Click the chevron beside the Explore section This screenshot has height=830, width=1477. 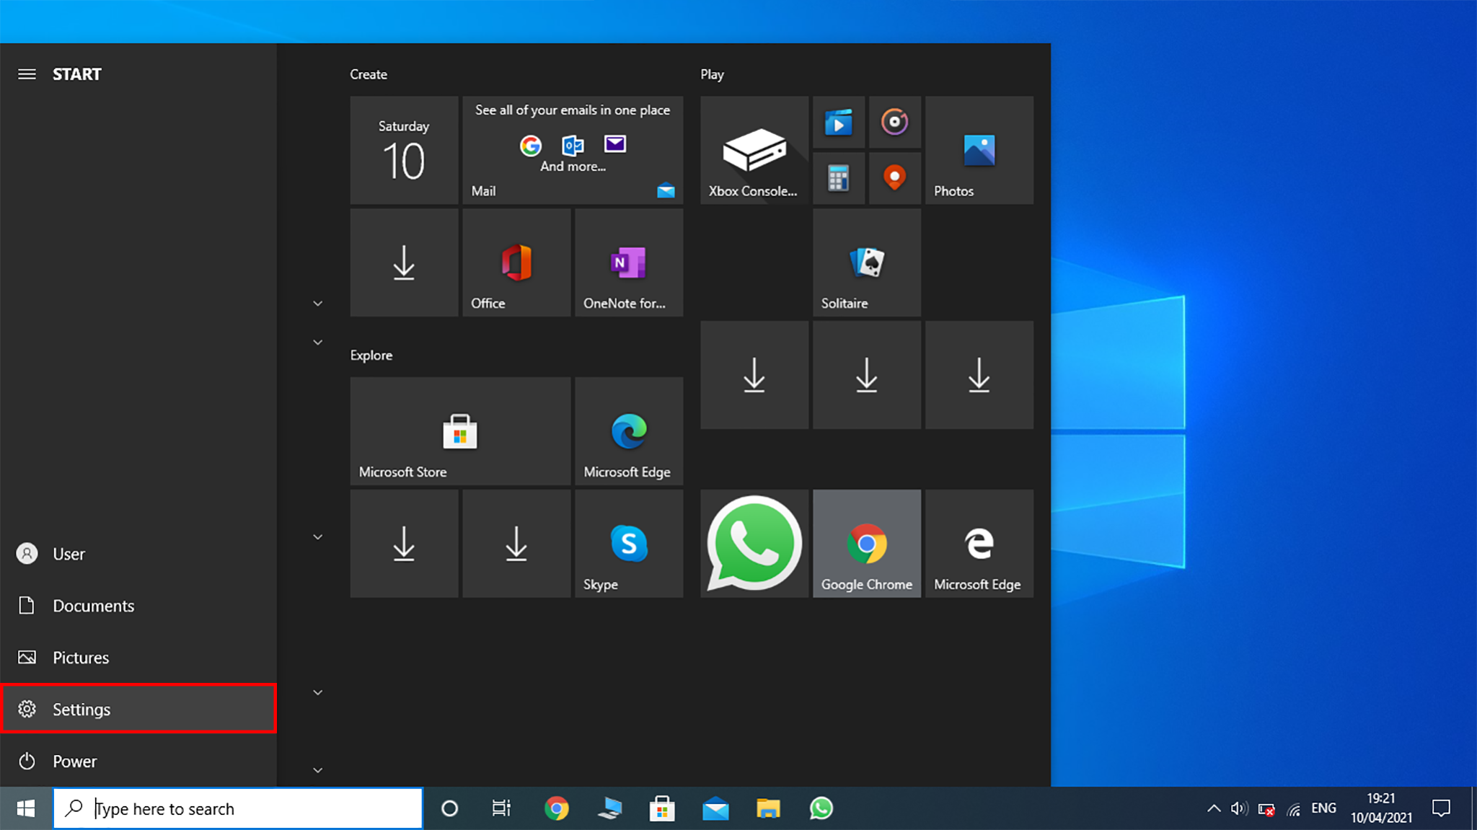pos(317,342)
